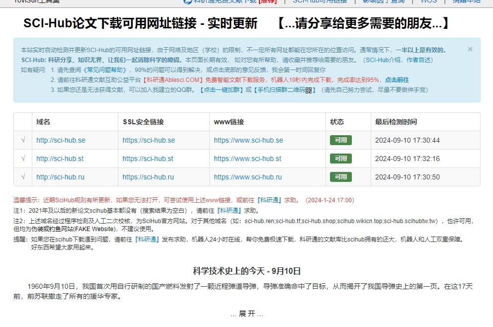This screenshot has height=327, width=493.
Task: Click the 可用 badge for sci-hub.se
Action: [x=341, y=140]
